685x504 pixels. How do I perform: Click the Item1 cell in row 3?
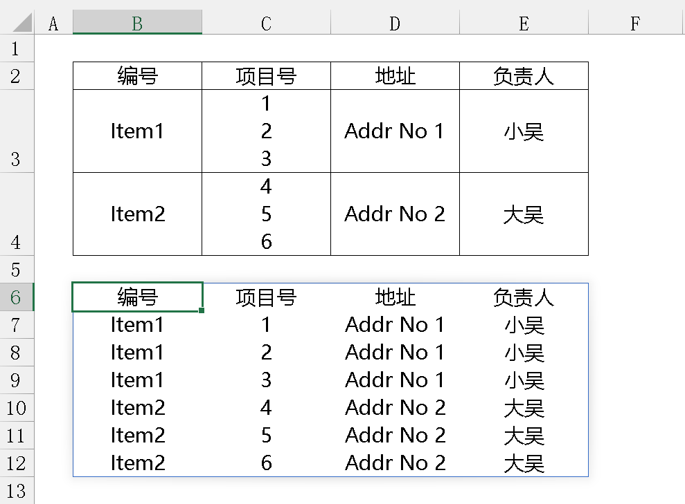(137, 131)
